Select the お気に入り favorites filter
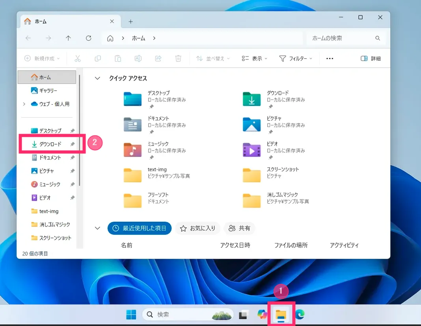Screen dimensions: 421x326 (198, 228)
